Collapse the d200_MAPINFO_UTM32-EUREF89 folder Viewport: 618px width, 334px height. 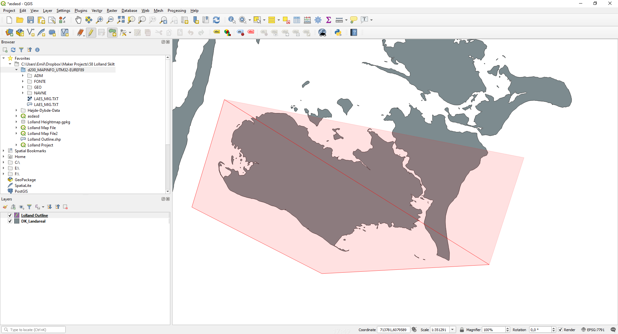point(16,70)
